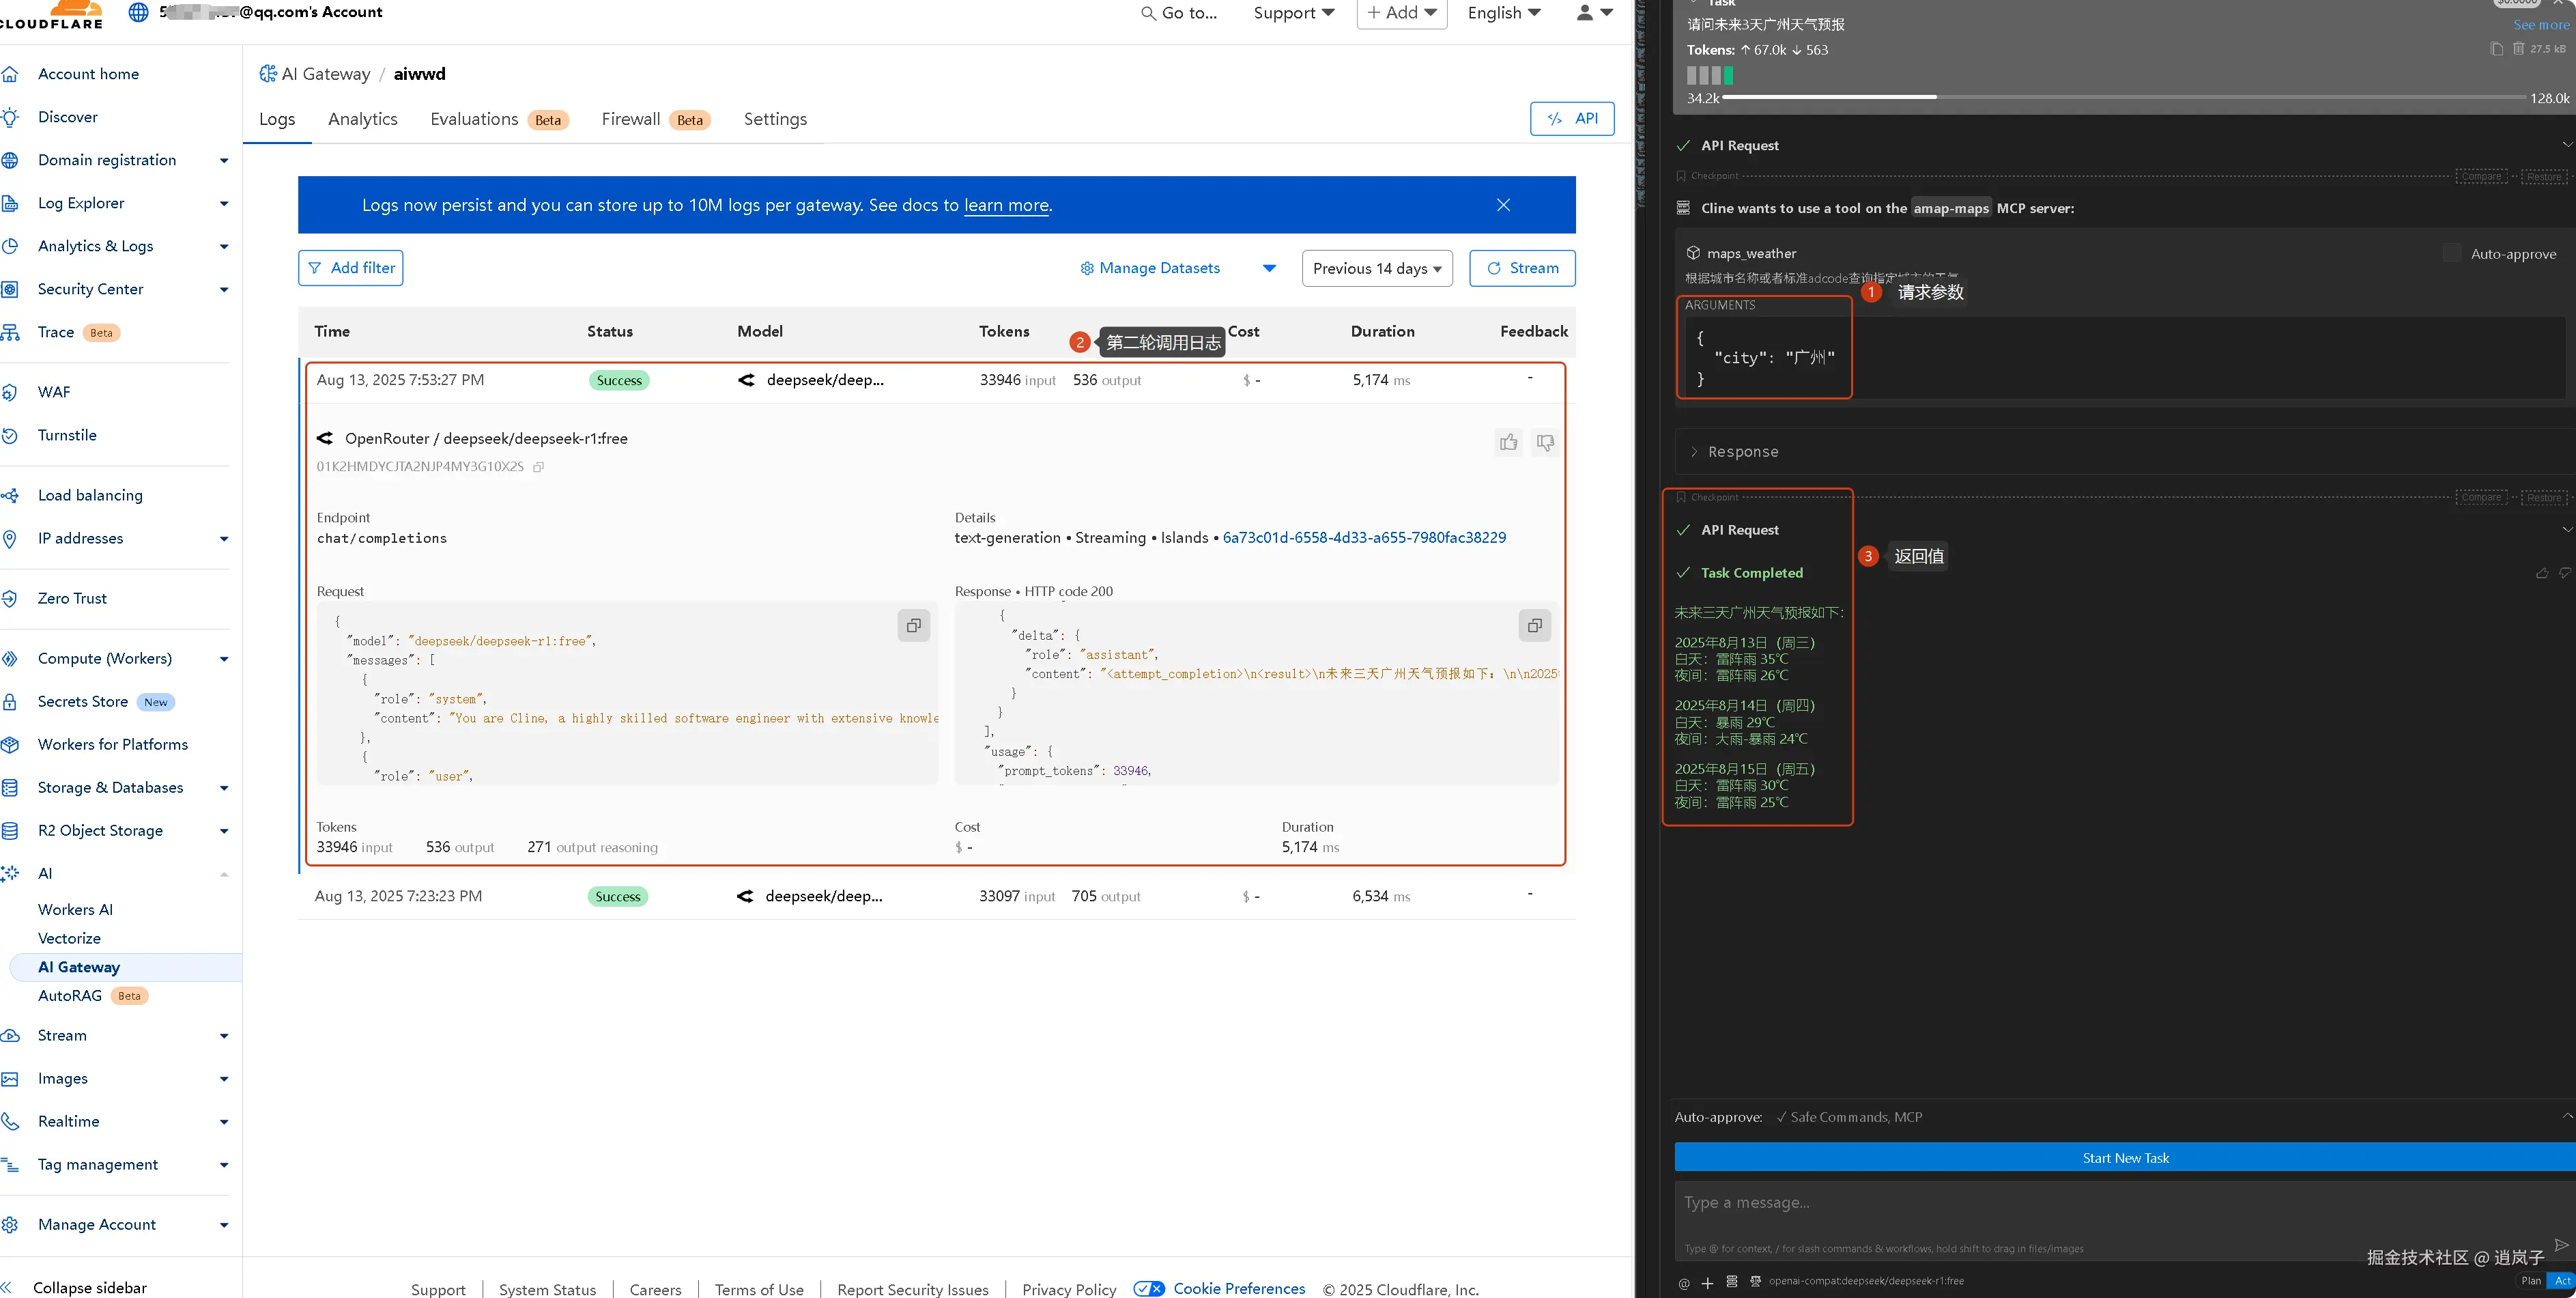2576x1298 pixels.
Task: Switch to Act mode toggle
Action: pos(2562,1280)
